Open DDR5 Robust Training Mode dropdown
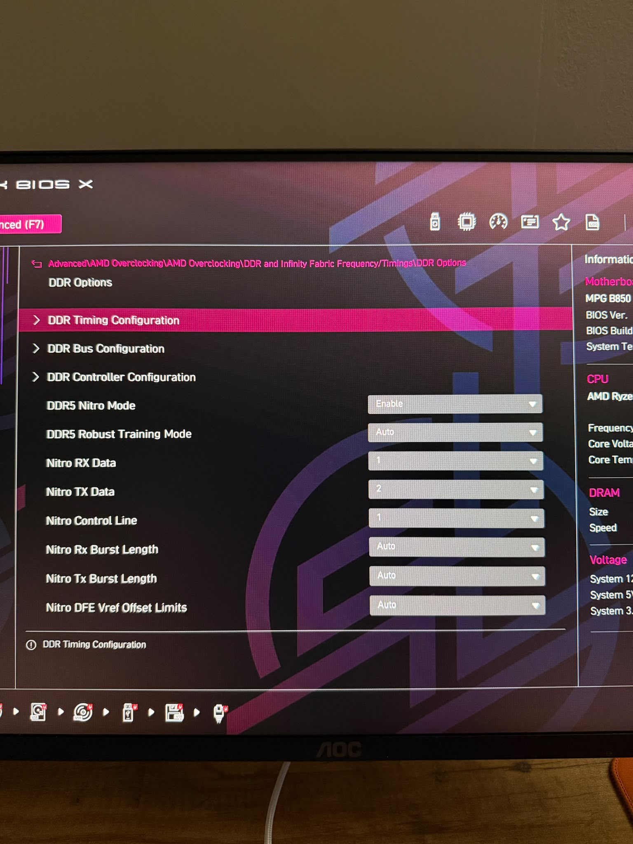This screenshot has width=633, height=844. pos(455,432)
